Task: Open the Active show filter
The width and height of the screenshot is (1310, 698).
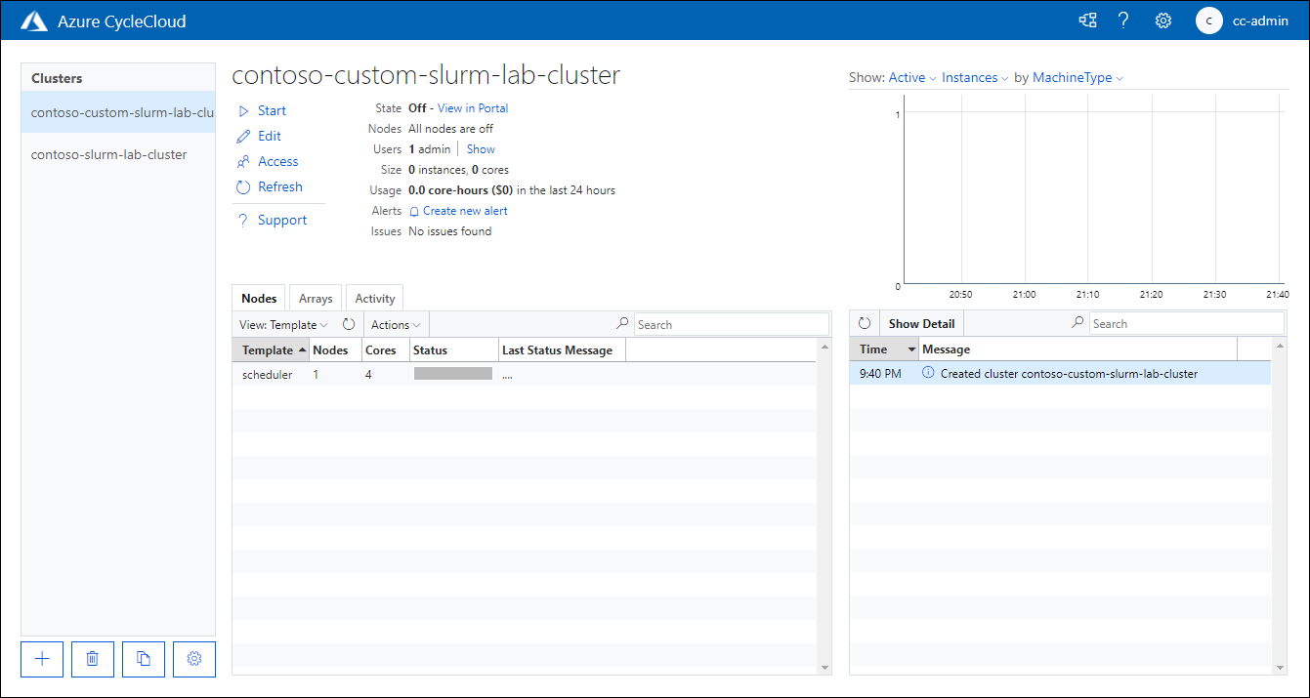Action: point(908,77)
